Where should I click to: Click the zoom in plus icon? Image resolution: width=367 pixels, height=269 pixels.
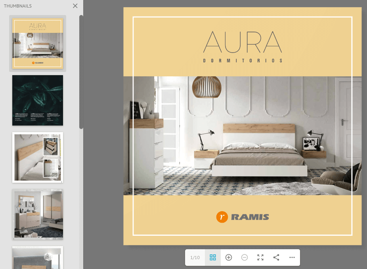pyautogui.click(x=229, y=258)
